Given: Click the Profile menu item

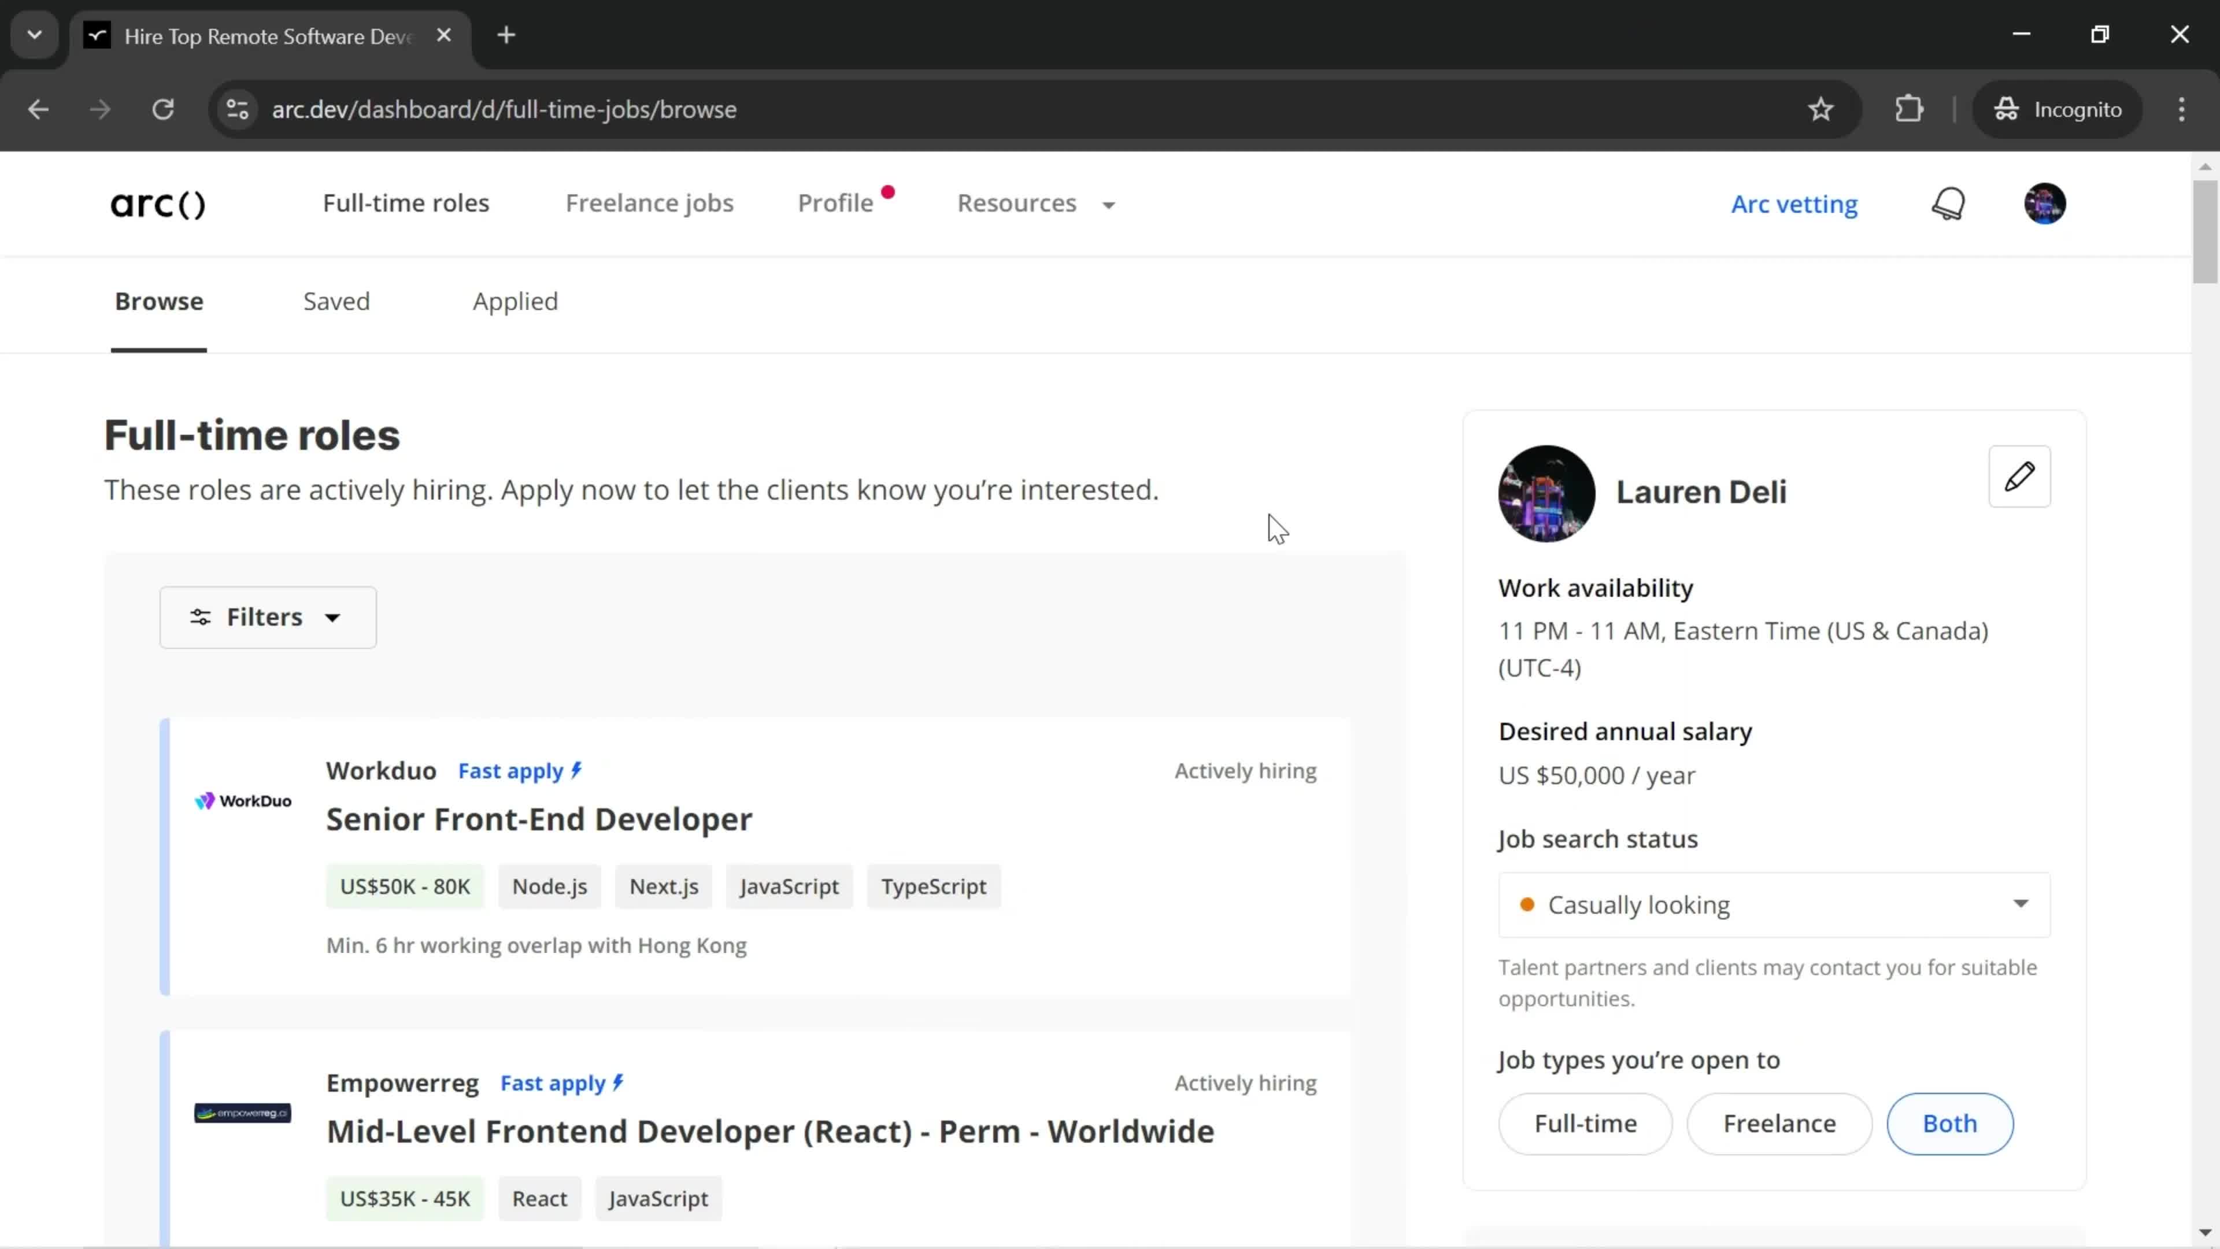Looking at the screenshot, I should [x=835, y=203].
